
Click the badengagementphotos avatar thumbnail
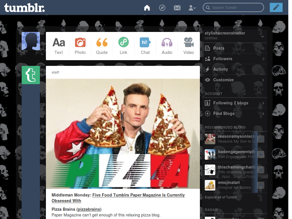pyautogui.click(x=210, y=154)
